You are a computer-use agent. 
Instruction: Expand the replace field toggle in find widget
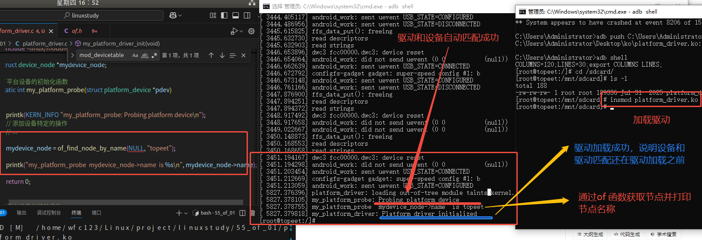[72, 55]
